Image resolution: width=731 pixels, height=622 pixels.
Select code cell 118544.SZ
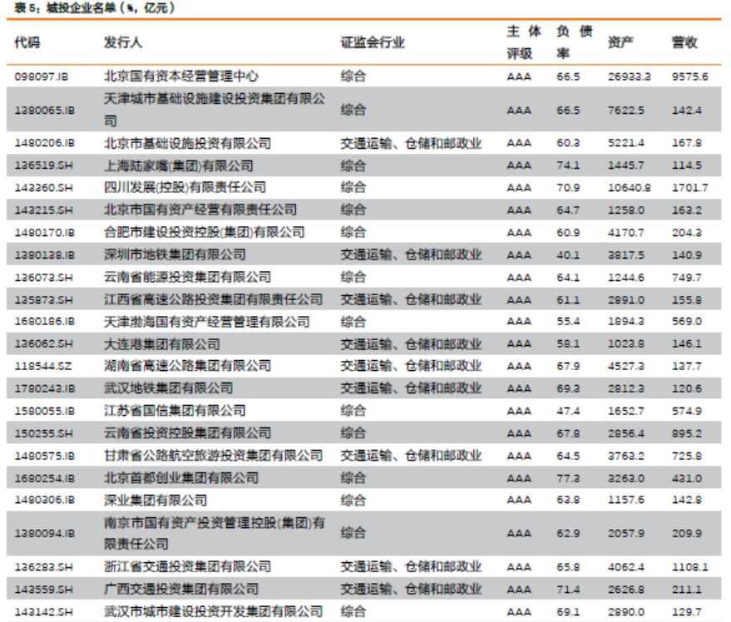43,366
